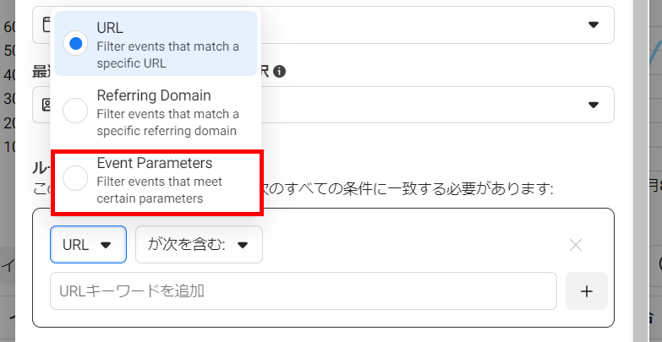Open the が次を含む condition dropdown
Screen dimensions: 662x342
click(199, 245)
